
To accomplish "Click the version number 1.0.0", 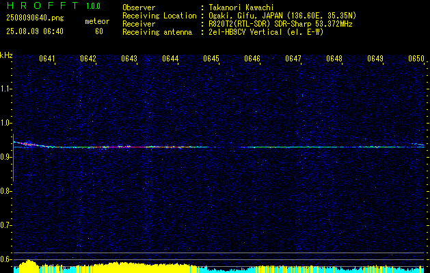I will [93, 6].
